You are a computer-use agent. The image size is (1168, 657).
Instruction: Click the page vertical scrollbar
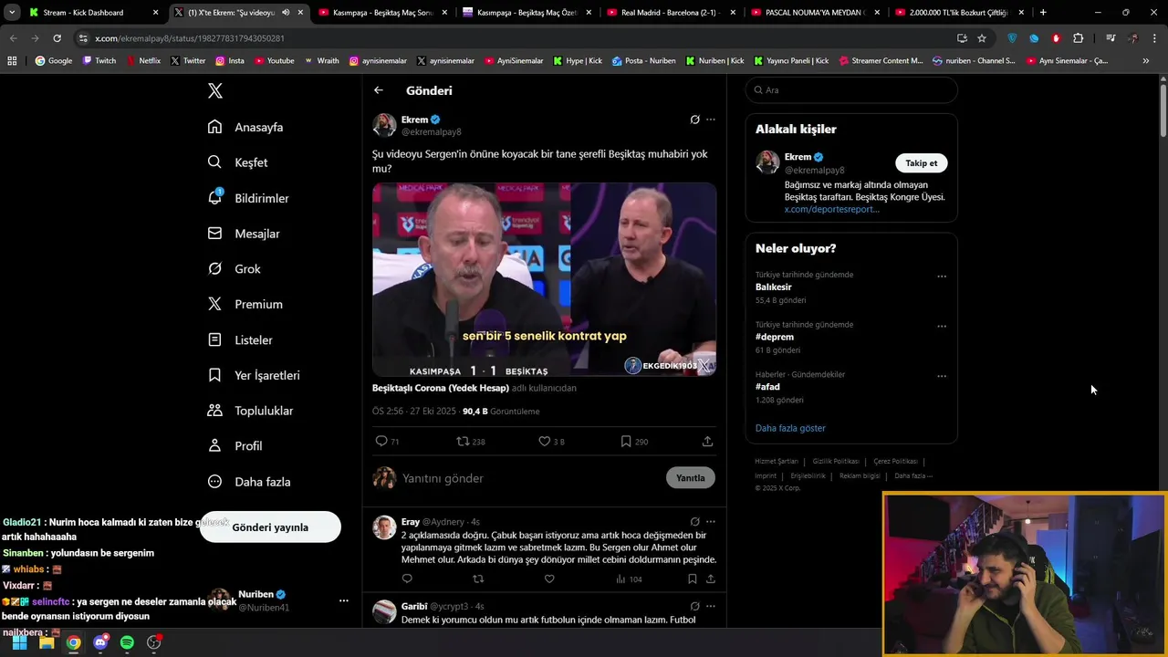tap(1163, 109)
